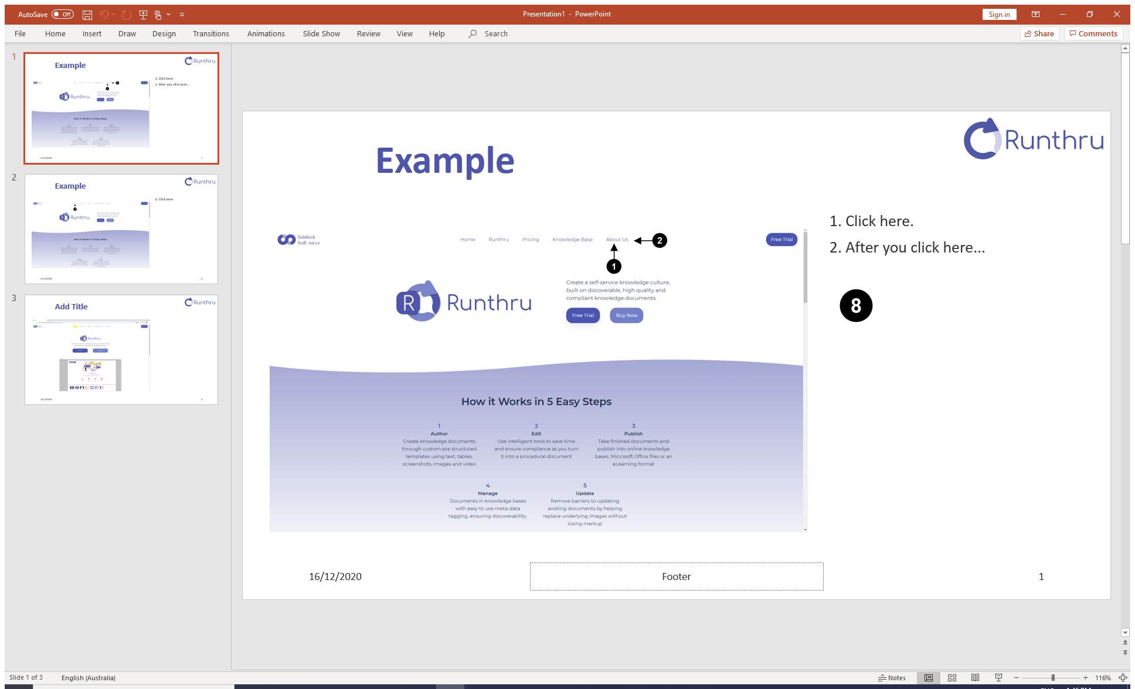Select slide 1 thumbnail
This screenshot has height=689, width=1135.
[121, 108]
